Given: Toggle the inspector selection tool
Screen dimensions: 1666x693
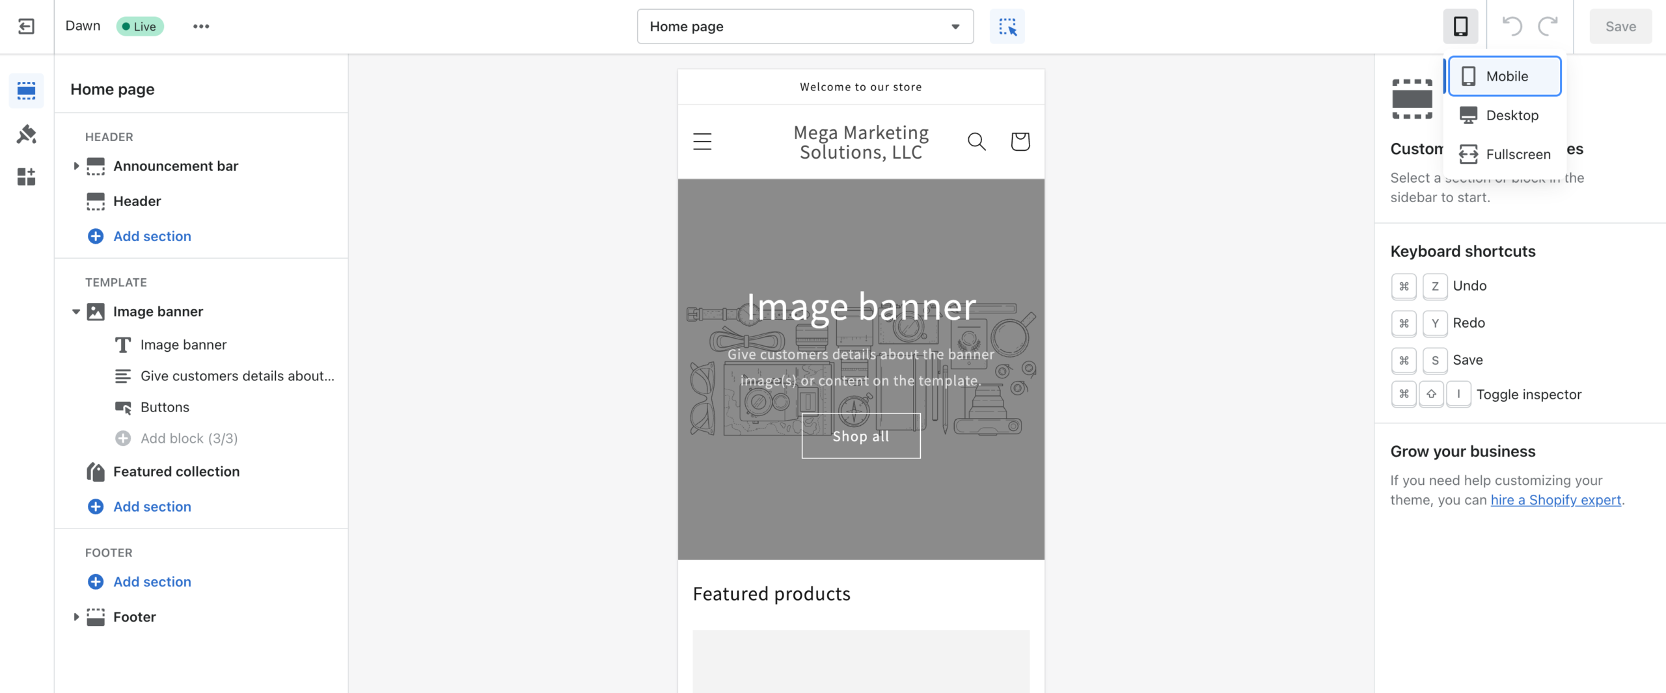Looking at the screenshot, I should [x=1007, y=27].
